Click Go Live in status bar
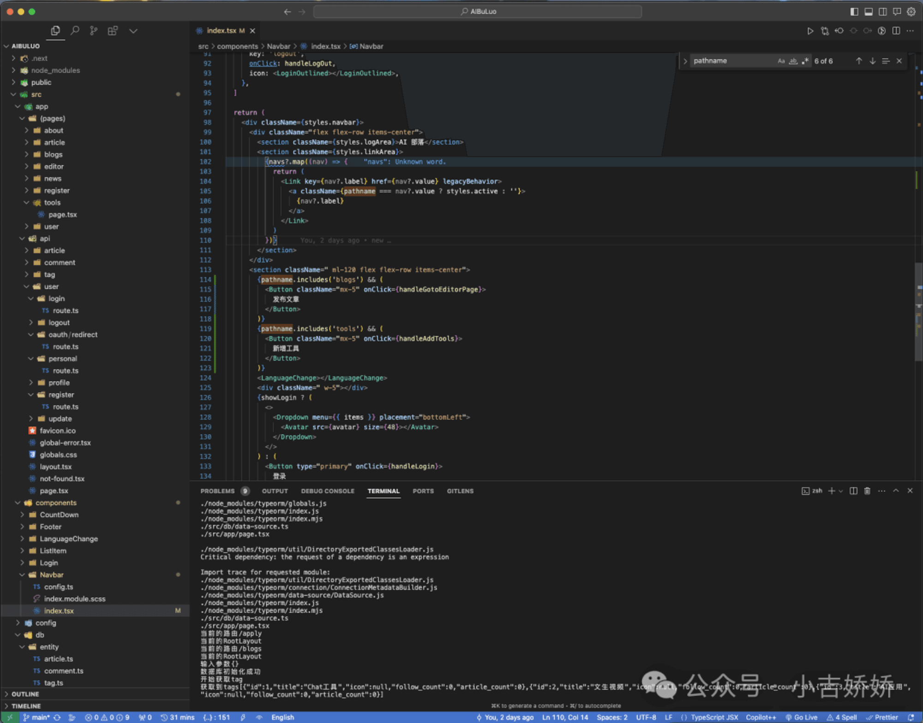The width and height of the screenshot is (923, 723). pos(801,717)
